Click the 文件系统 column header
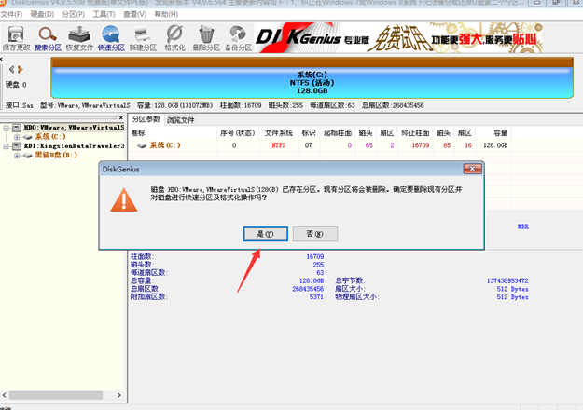Viewport: 583px width, 410px height. [279, 133]
